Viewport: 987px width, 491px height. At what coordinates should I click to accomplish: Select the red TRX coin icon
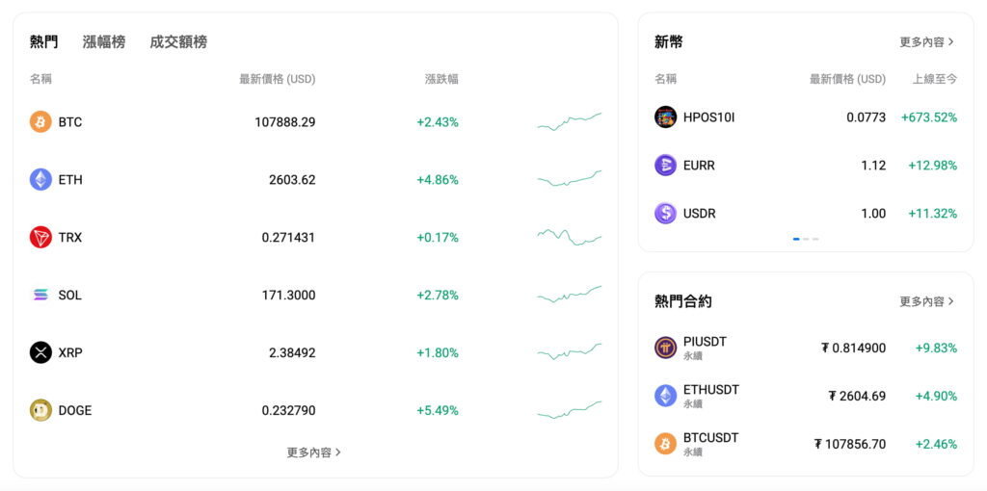pyautogui.click(x=40, y=237)
